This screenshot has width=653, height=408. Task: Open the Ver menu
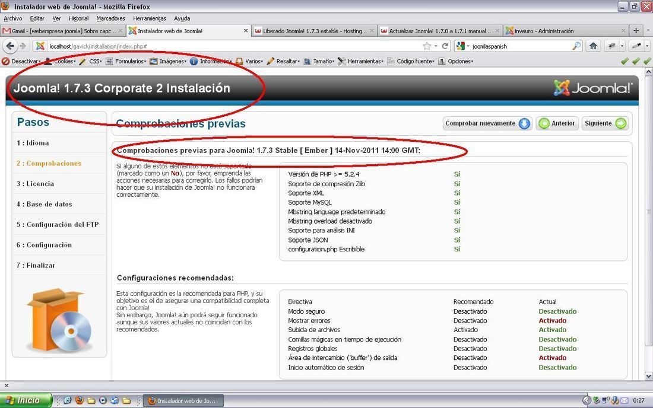pos(56,18)
